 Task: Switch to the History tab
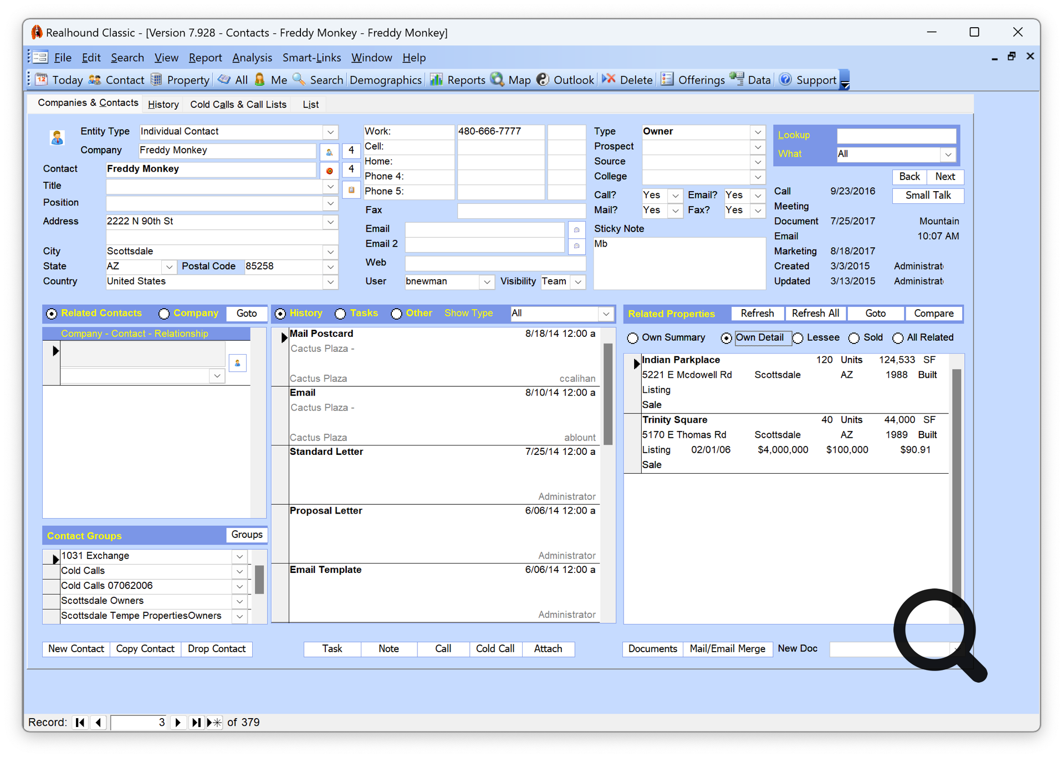pyautogui.click(x=163, y=104)
